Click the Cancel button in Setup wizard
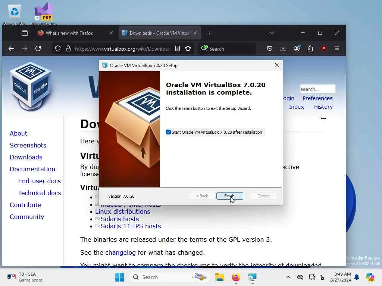This screenshot has height=286, width=382. click(263, 196)
